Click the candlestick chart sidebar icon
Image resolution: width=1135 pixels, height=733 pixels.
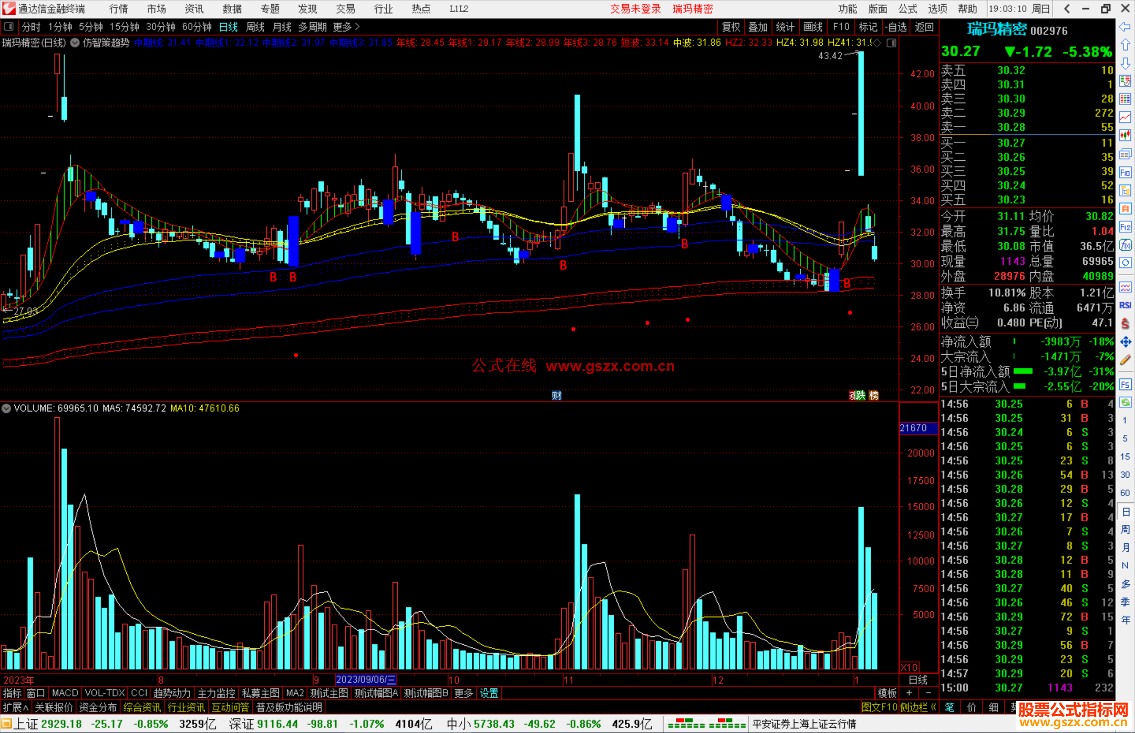pyautogui.click(x=1125, y=135)
